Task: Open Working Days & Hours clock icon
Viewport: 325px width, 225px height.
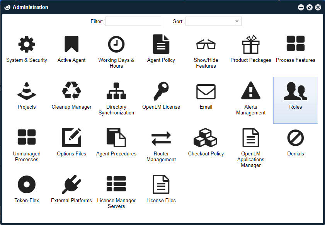Action: [x=116, y=44]
